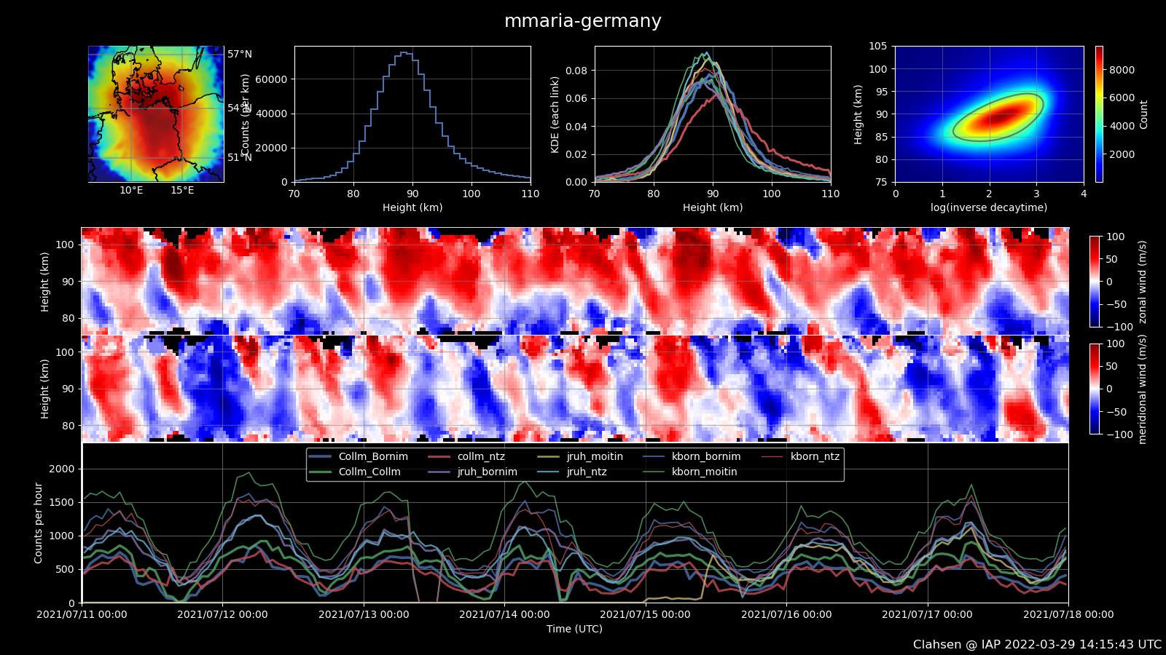Click the meridional wind red-blue colorbar
Viewport: 1166px width, 655px height.
click(x=1095, y=389)
